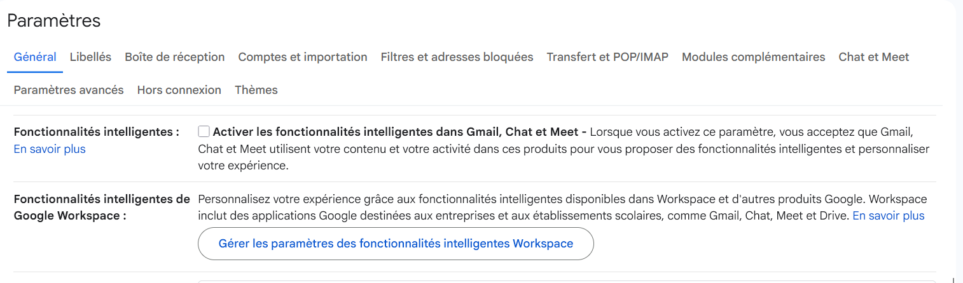This screenshot has height=283, width=963.
Task: Click En savoir plus under Fonctionnalités intelligentes
Action: pyautogui.click(x=50, y=149)
